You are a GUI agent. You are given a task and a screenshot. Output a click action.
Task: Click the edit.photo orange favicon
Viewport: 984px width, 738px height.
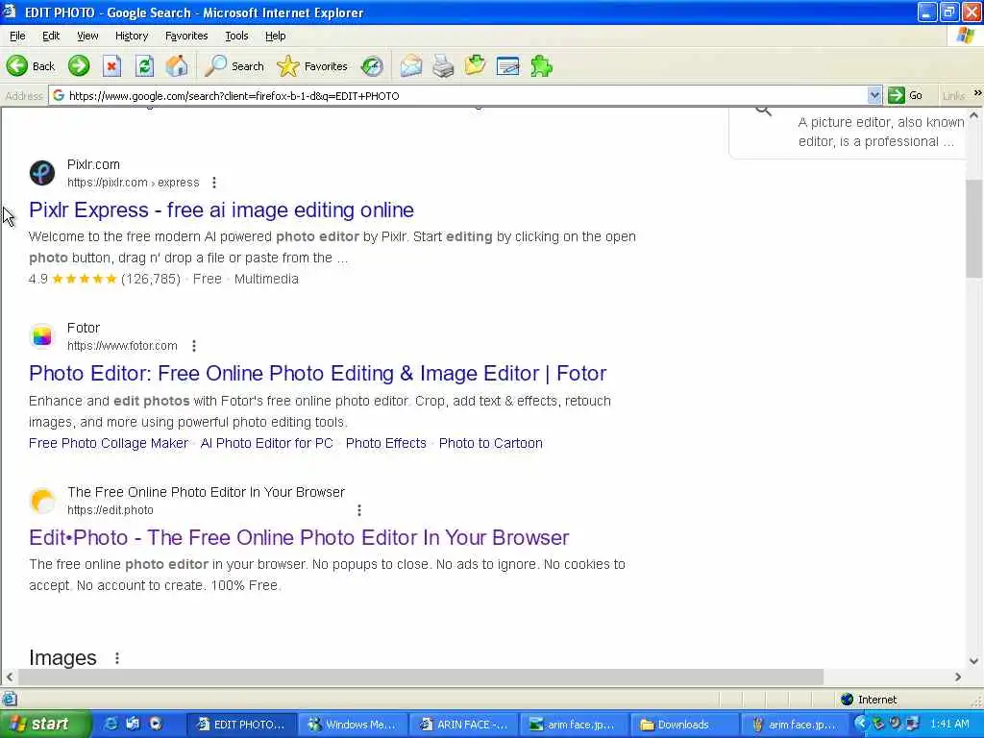coord(42,500)
